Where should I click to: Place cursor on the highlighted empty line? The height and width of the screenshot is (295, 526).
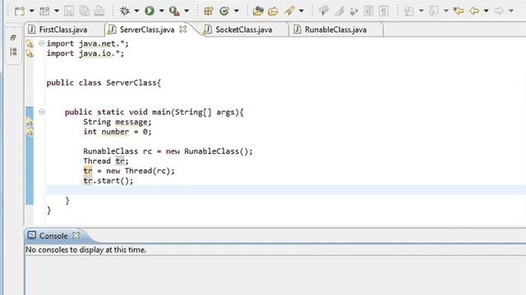286,190
